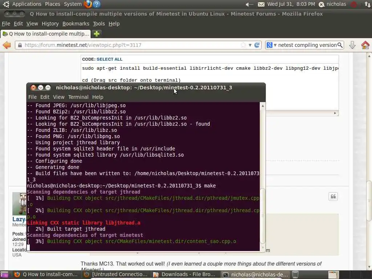Bookmark this page with the star icon

(243, 45)
